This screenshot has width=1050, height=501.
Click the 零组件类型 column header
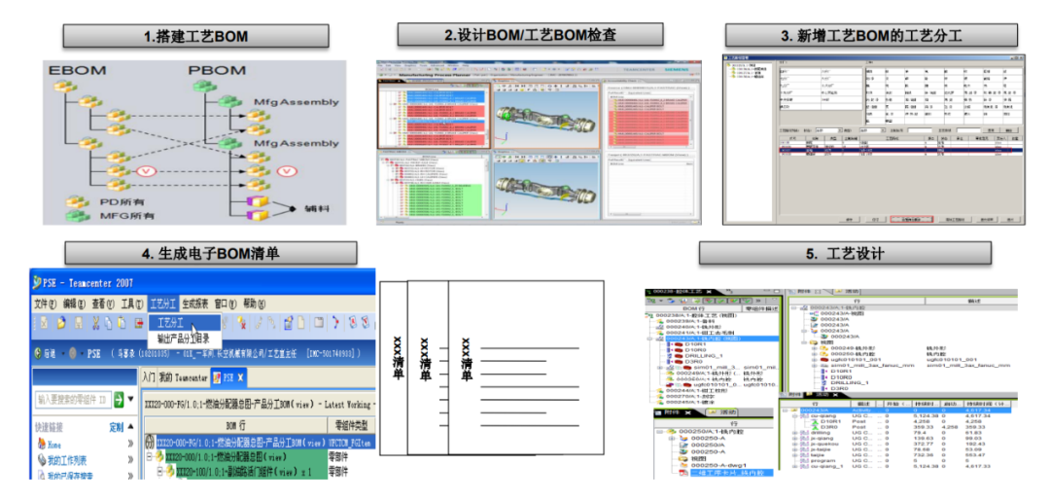[350, 425]
